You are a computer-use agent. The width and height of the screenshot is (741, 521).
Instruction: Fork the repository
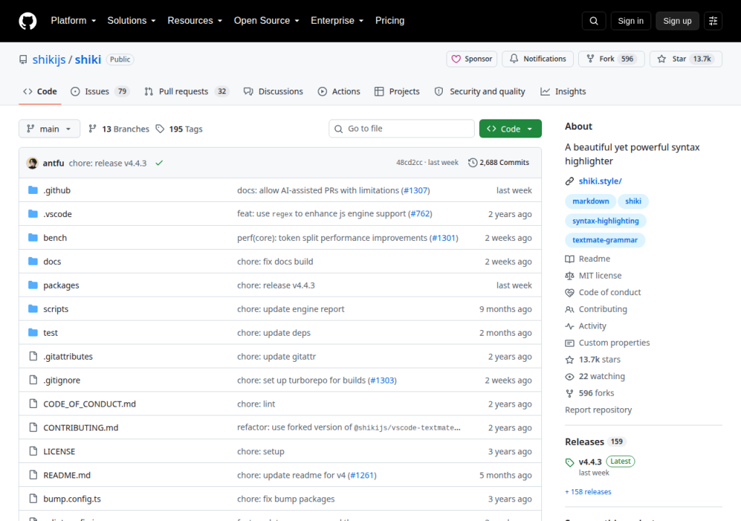611,59
